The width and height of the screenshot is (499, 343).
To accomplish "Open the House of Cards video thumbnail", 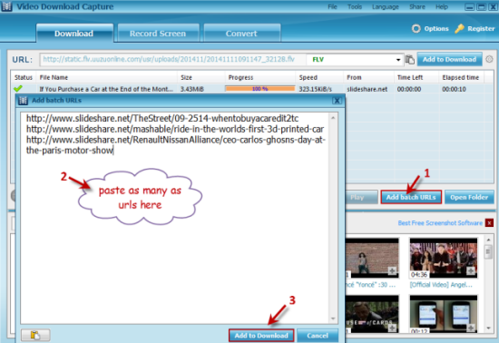I will click(x=372, y=314).
